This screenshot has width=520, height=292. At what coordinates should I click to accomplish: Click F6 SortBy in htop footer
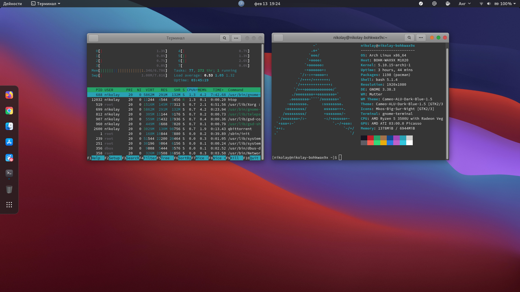click(x=182, y=158)
